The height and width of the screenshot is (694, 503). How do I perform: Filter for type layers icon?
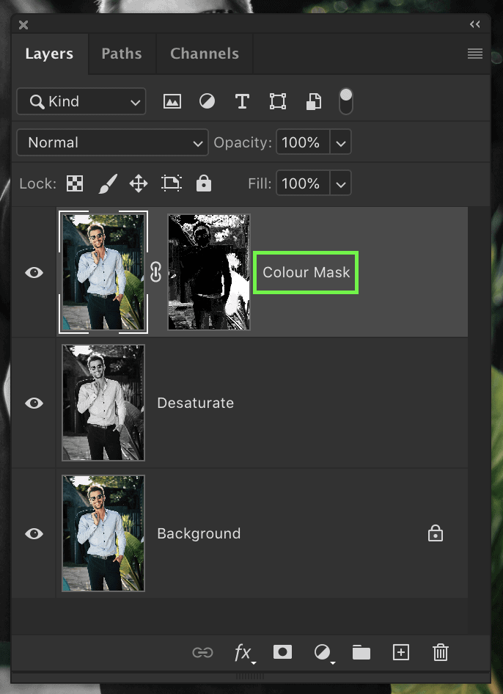pyautogui.click(x=242, y=101)
